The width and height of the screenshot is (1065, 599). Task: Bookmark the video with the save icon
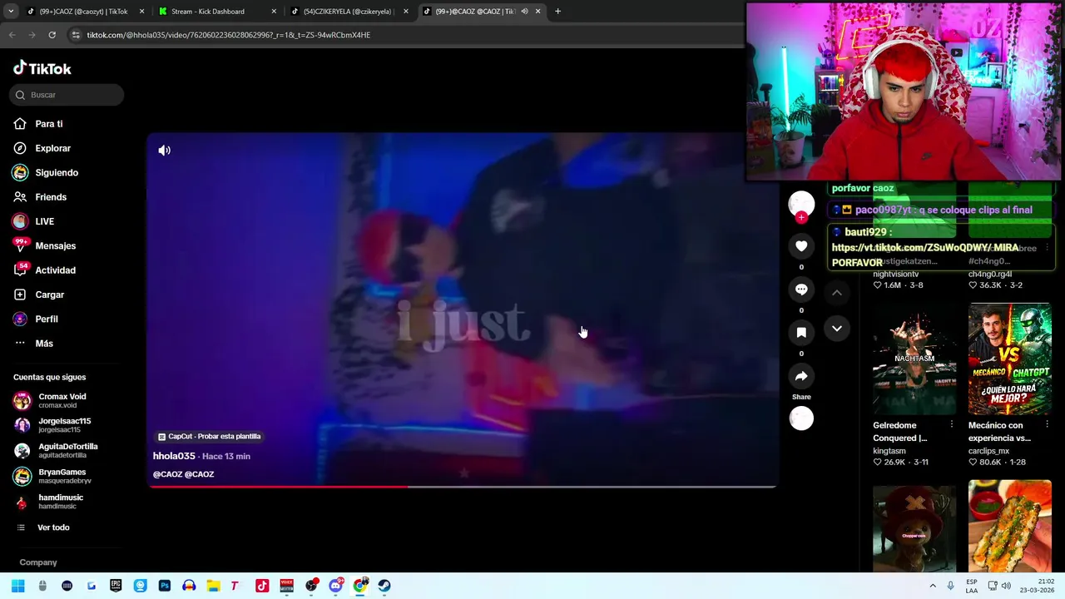point(801,333)
